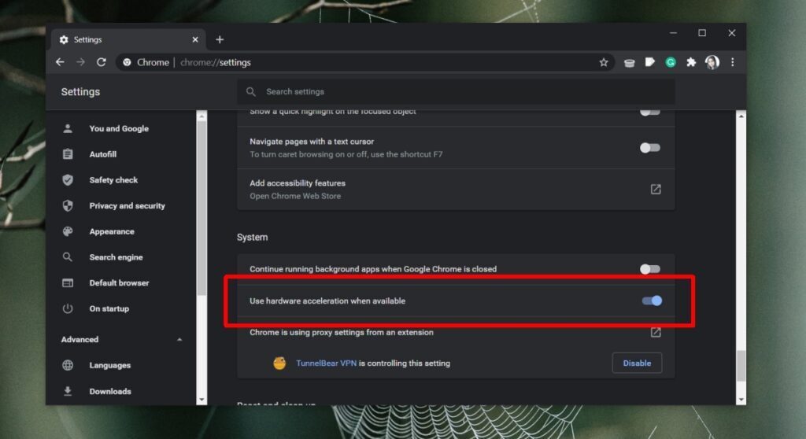Minimize the Chrome window
The image size is (806, 439).
tap(673, 33)
